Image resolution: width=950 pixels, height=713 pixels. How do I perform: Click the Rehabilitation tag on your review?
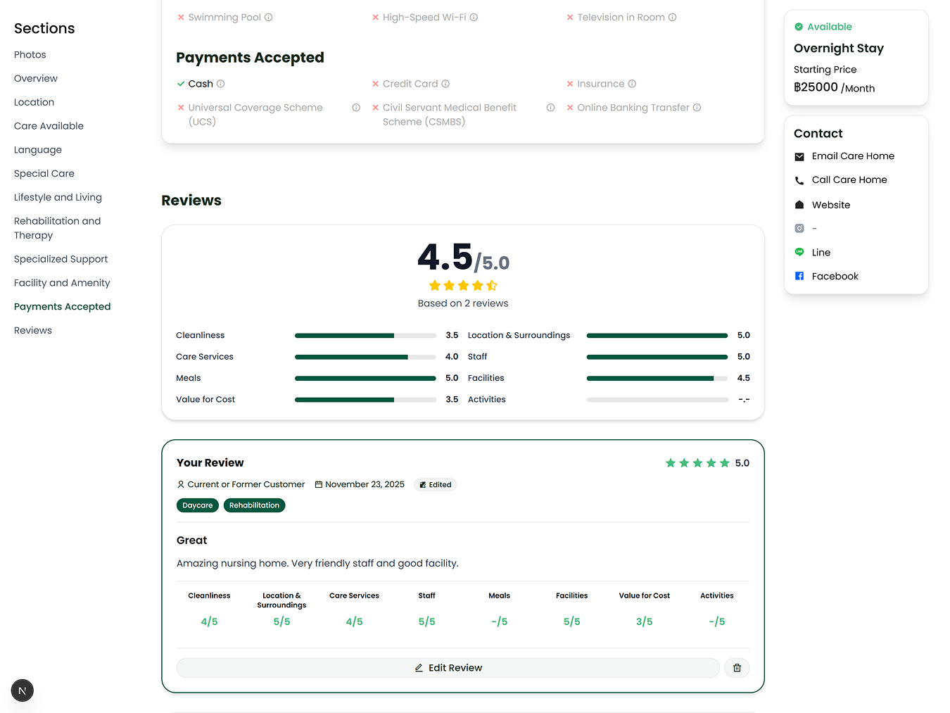click(254, 505)
